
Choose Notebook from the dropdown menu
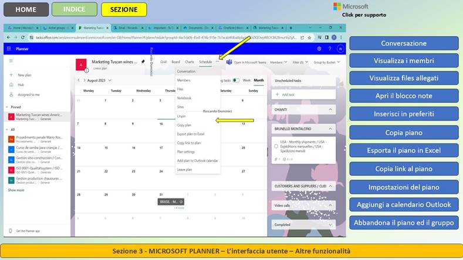198,98
